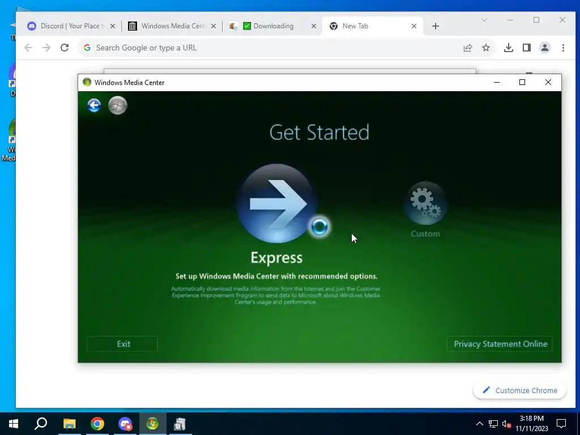Go forward in Chrome
Screen dimensions: 580x435
pos(46,48)
